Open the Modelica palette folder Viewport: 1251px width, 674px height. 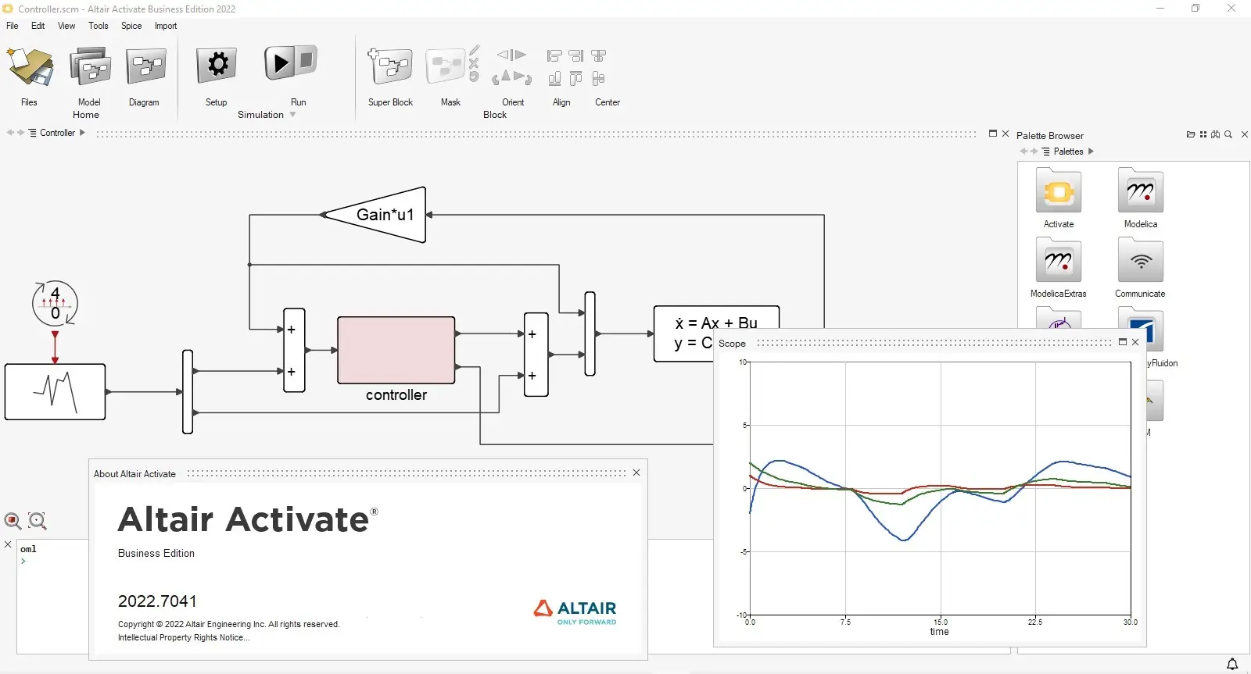[1141, 191]
